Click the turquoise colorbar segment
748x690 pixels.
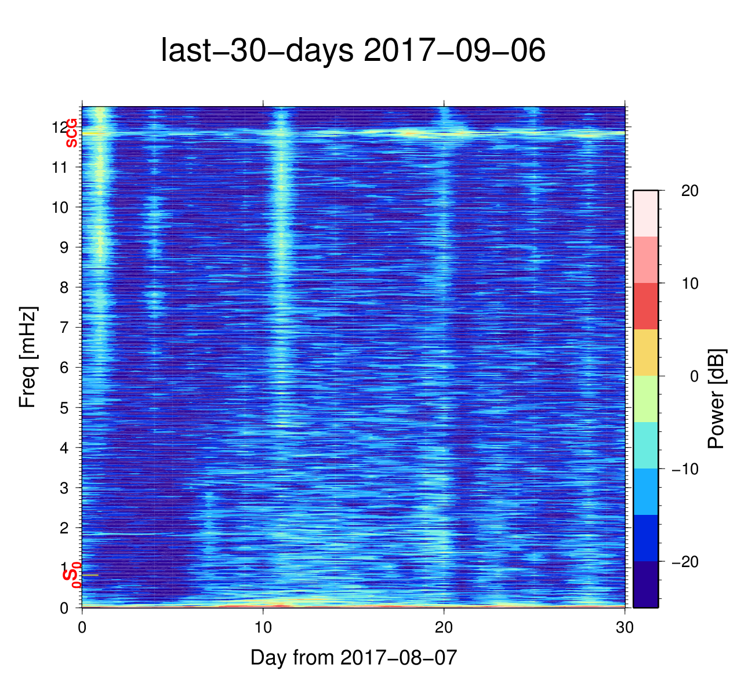point(645,445)
